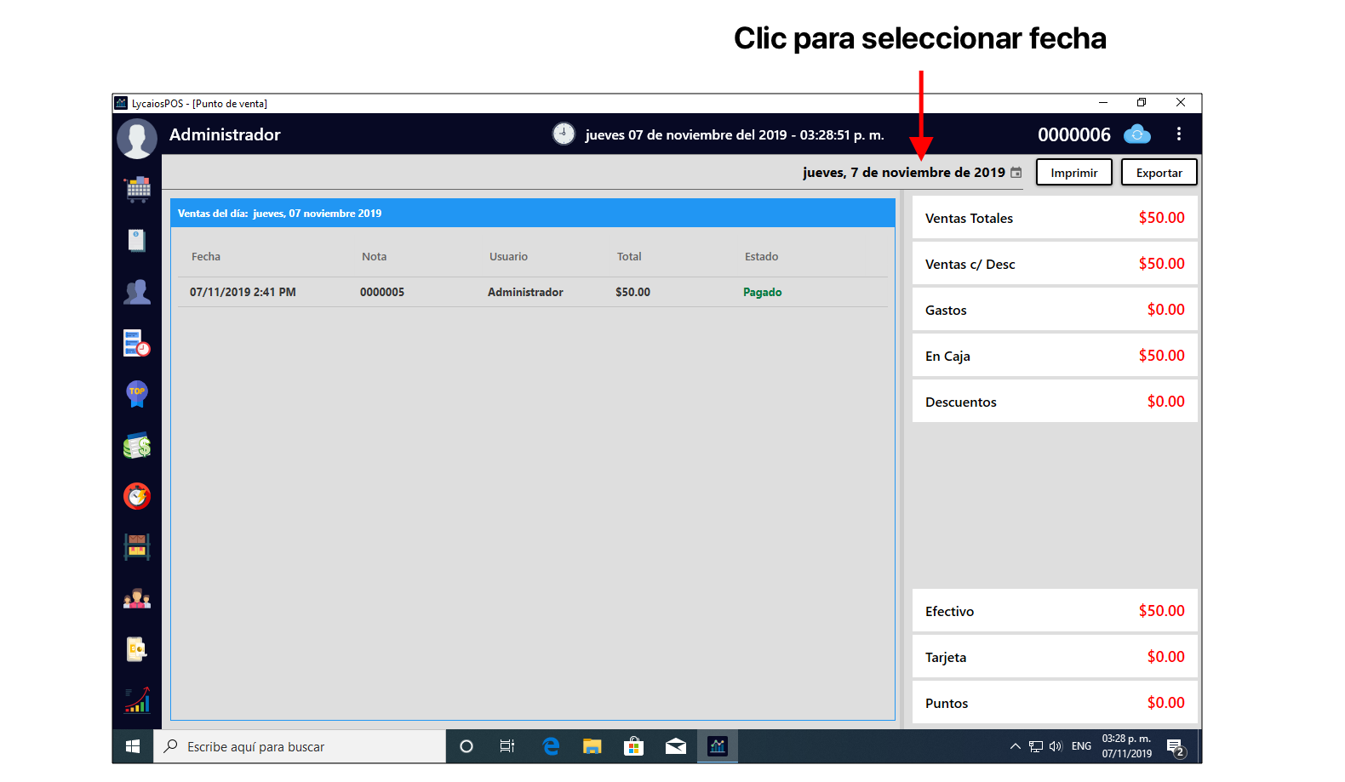Open the warehouse shelves inventory icon
The image size is (1345, 782).
tap(137, 547)
